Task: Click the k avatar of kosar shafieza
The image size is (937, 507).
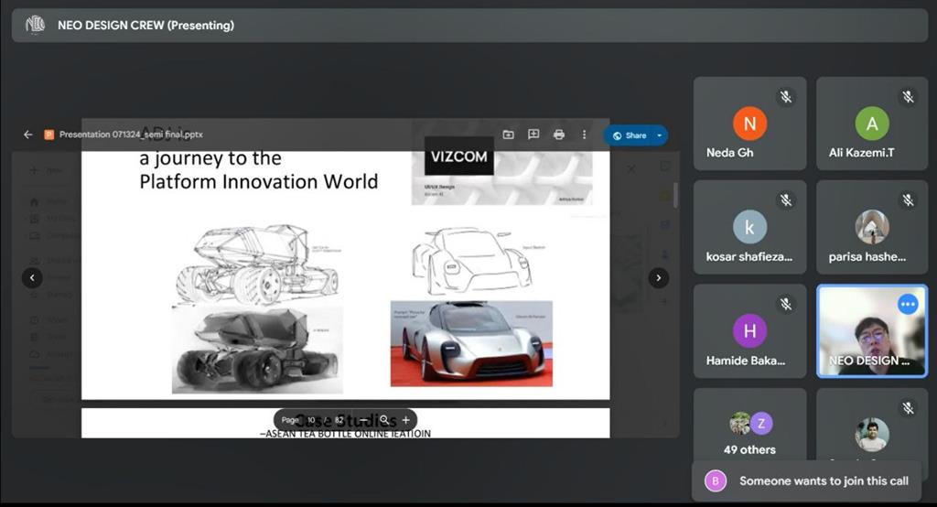Action: [x=749, y=227]
